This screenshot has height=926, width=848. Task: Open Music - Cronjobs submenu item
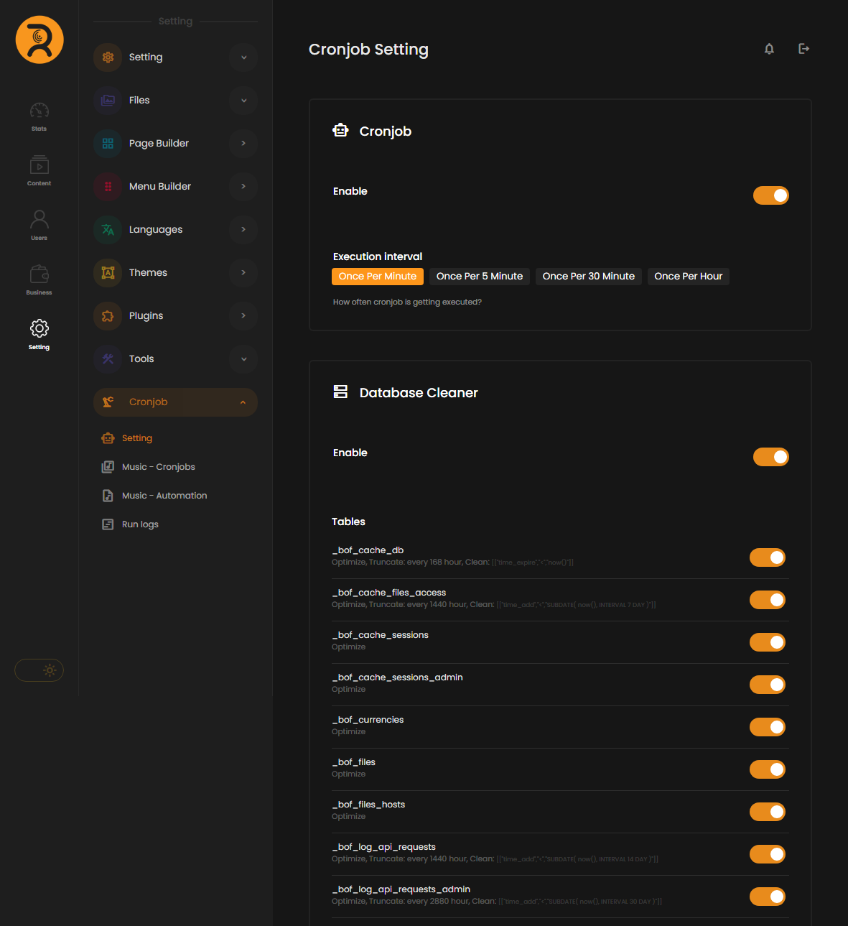tap(158, 467)
